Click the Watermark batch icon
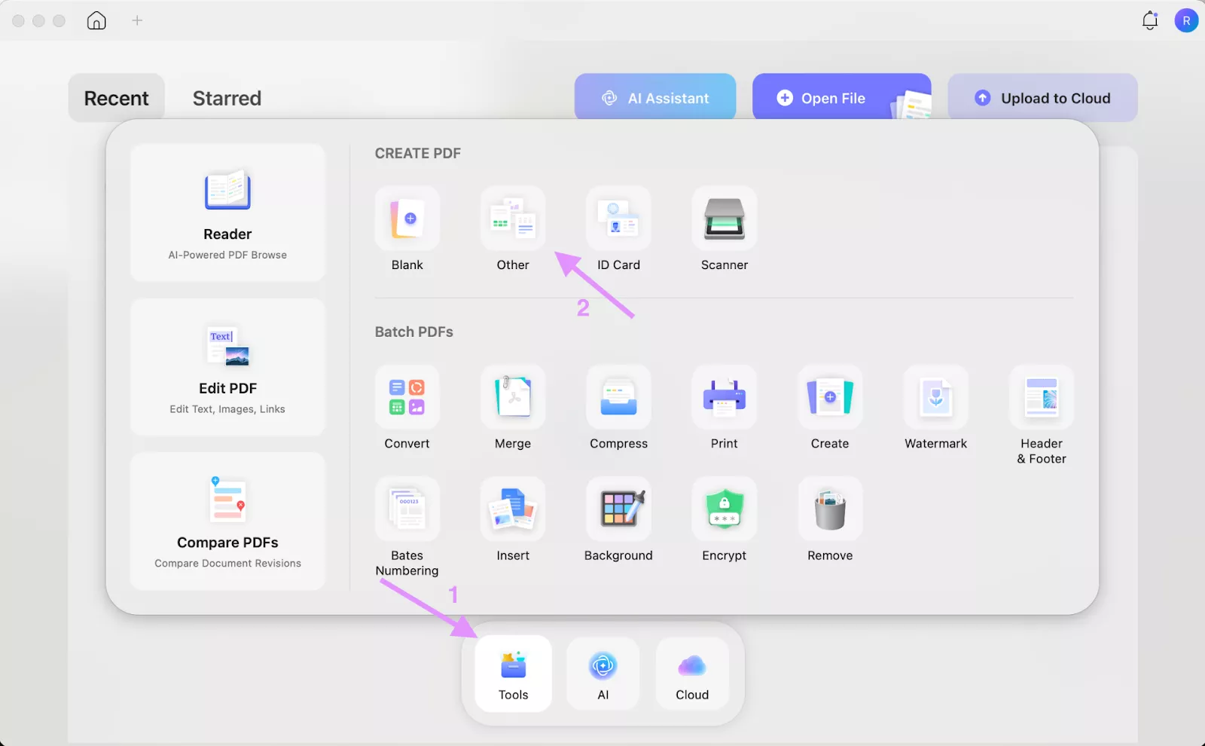1205x746 pixels. point(935,397)
